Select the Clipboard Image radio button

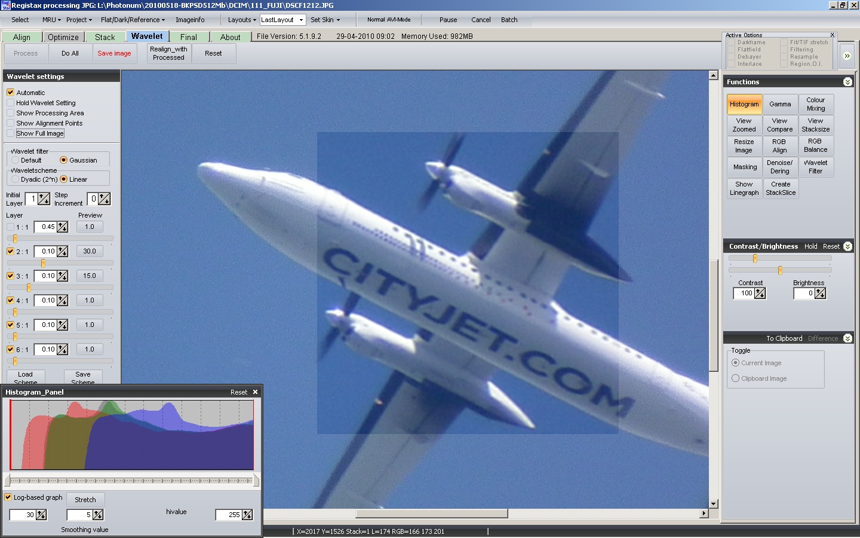(x=736, y=378)
